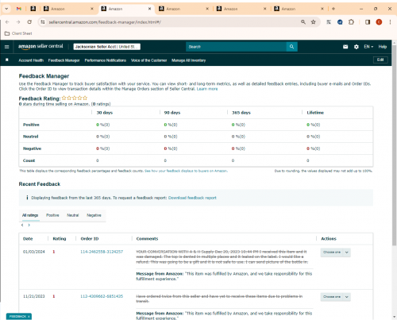Click in the Seller Central search field
Viewport: 397px width, 320px height.
[236, 47]
